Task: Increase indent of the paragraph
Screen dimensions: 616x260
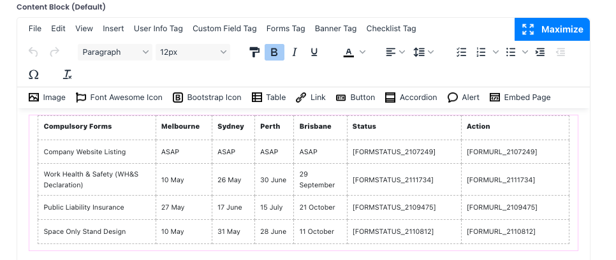Action: click(x=540, y=52)
